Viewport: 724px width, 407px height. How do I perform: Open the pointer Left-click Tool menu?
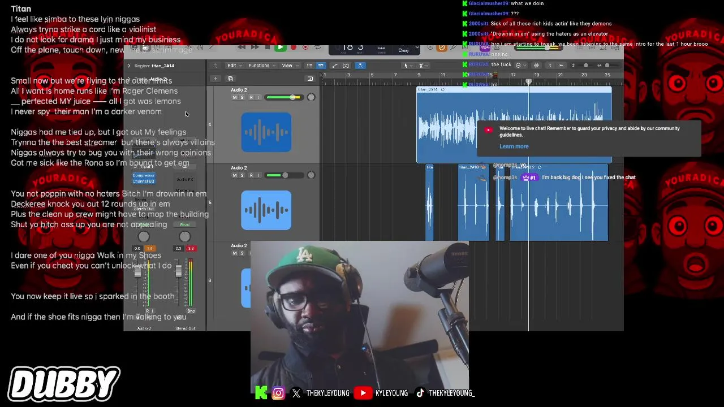(x=407, y=66)
